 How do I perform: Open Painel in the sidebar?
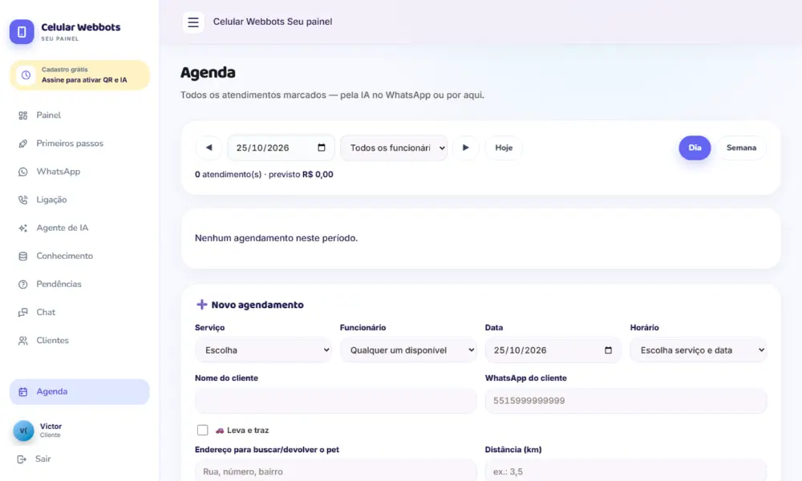(x=79, y=115)
